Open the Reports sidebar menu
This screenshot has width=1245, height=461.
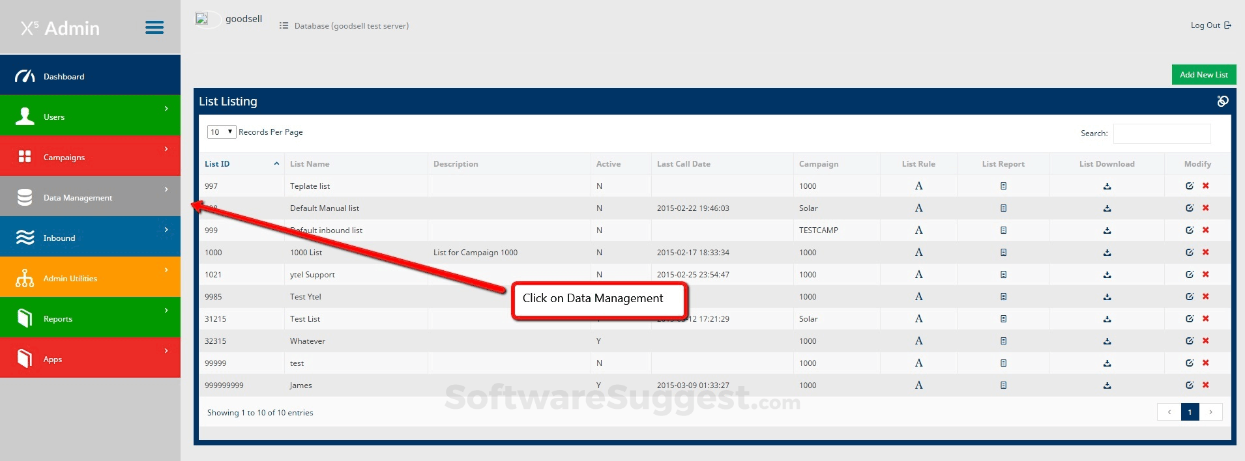click(90, 318)
